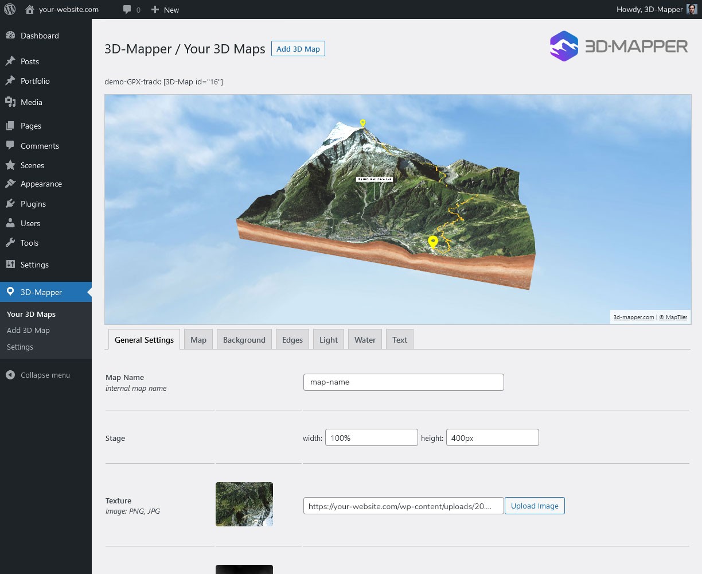Click the Texture image URL field
Screen dimensions: 702x574
[403, 506]
